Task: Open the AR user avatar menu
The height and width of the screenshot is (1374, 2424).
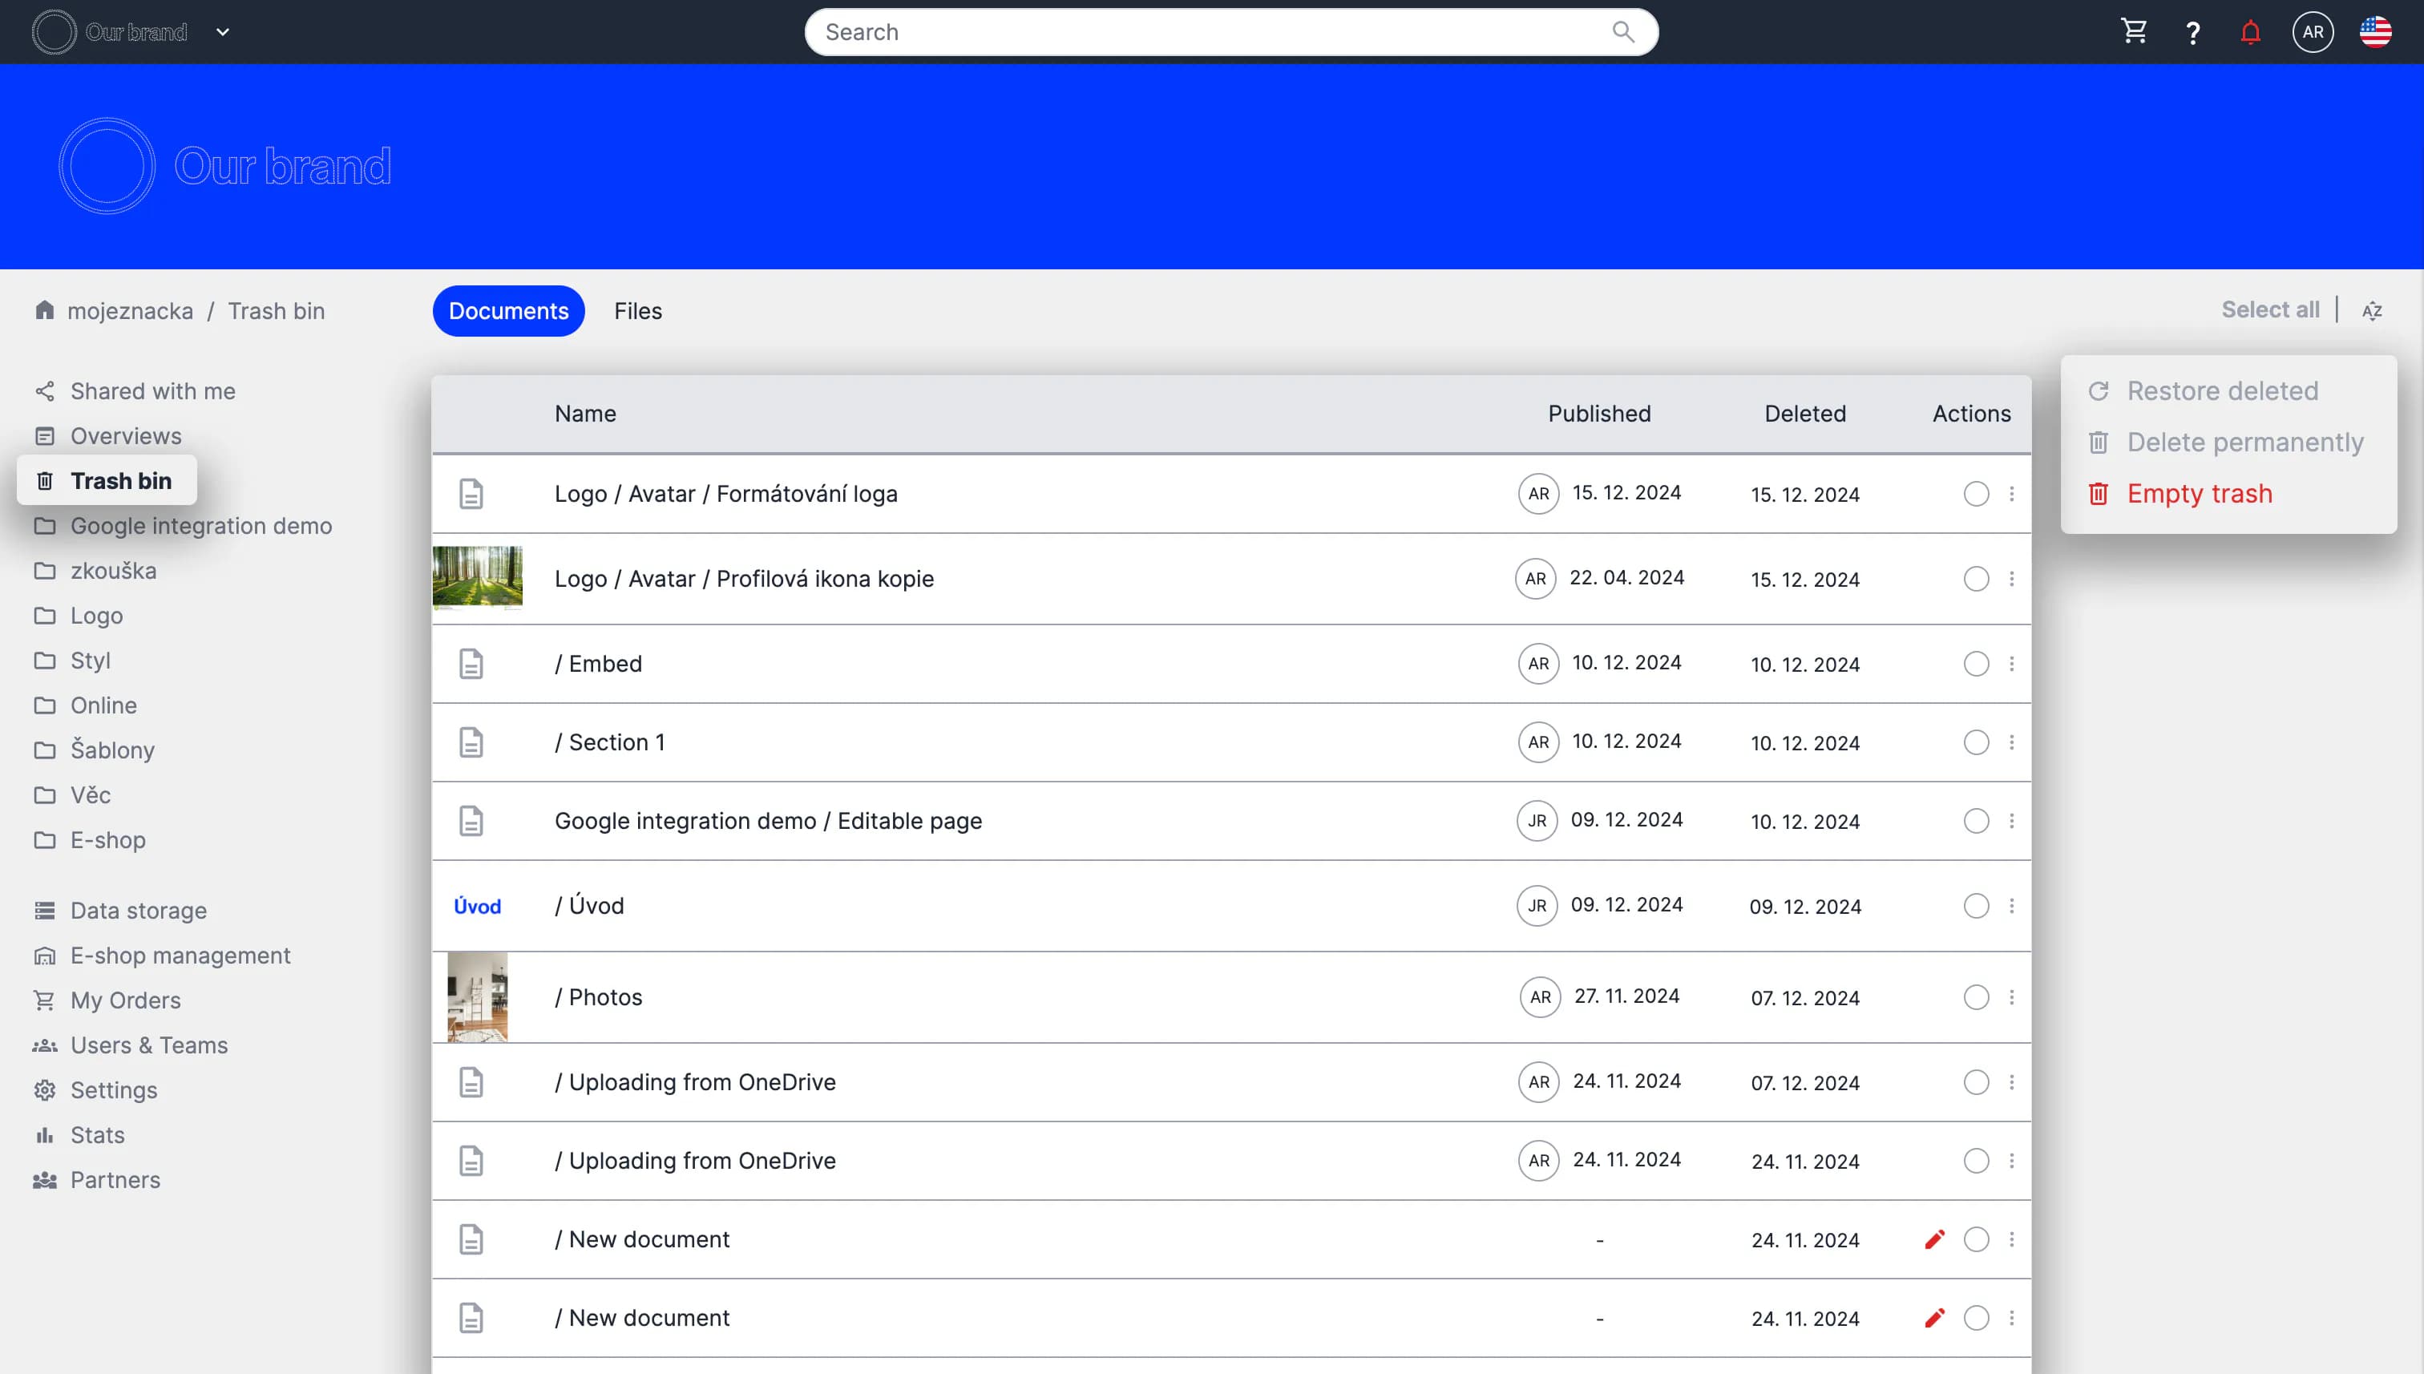Action: pos(2313,32)
